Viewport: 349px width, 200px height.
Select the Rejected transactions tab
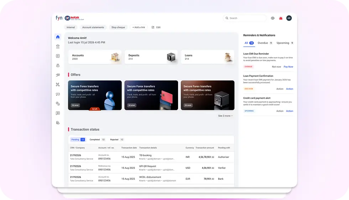117,140
